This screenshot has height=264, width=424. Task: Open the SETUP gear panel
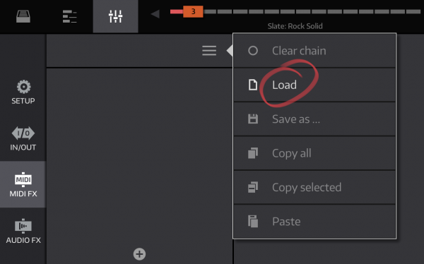coord(23,92)
